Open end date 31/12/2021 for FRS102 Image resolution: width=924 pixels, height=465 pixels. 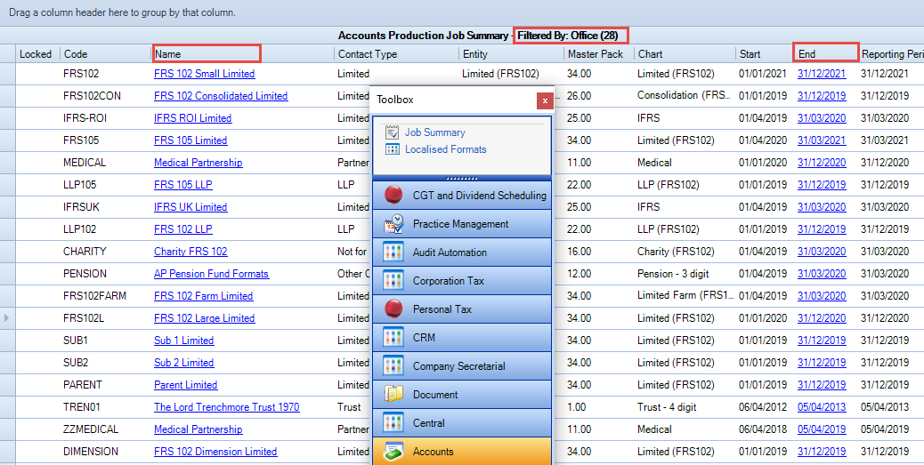click(822, 74)
